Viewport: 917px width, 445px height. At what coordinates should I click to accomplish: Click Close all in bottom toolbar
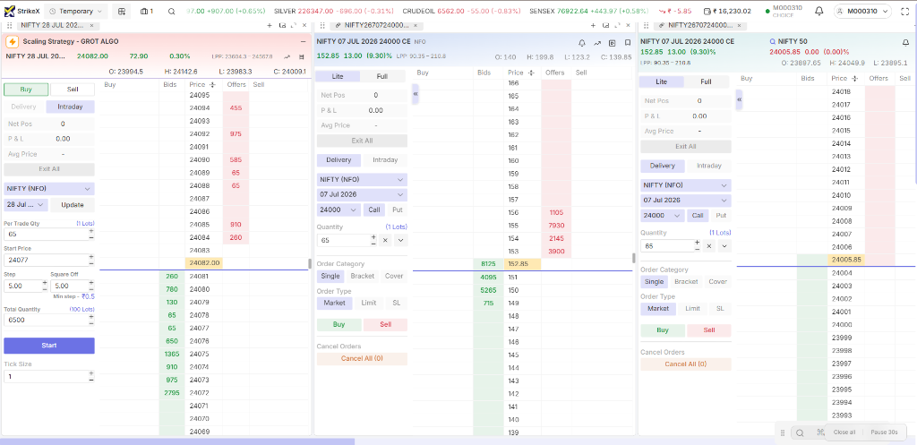pyautogui.click(x=844, y=432)
